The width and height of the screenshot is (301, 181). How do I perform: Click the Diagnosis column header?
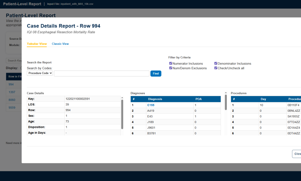[x=155, y=99]
